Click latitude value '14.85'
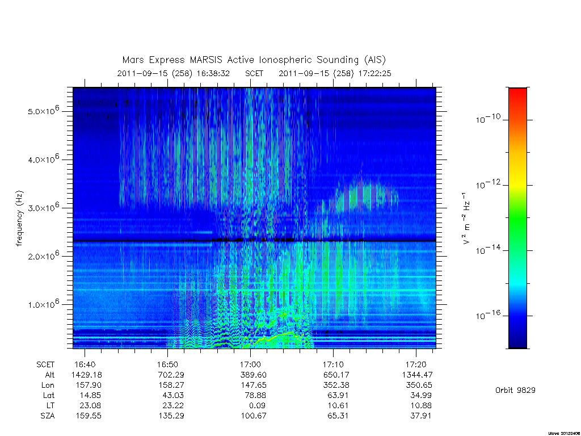This screenshot has width=581, height=436. click(x=90, y=396)
